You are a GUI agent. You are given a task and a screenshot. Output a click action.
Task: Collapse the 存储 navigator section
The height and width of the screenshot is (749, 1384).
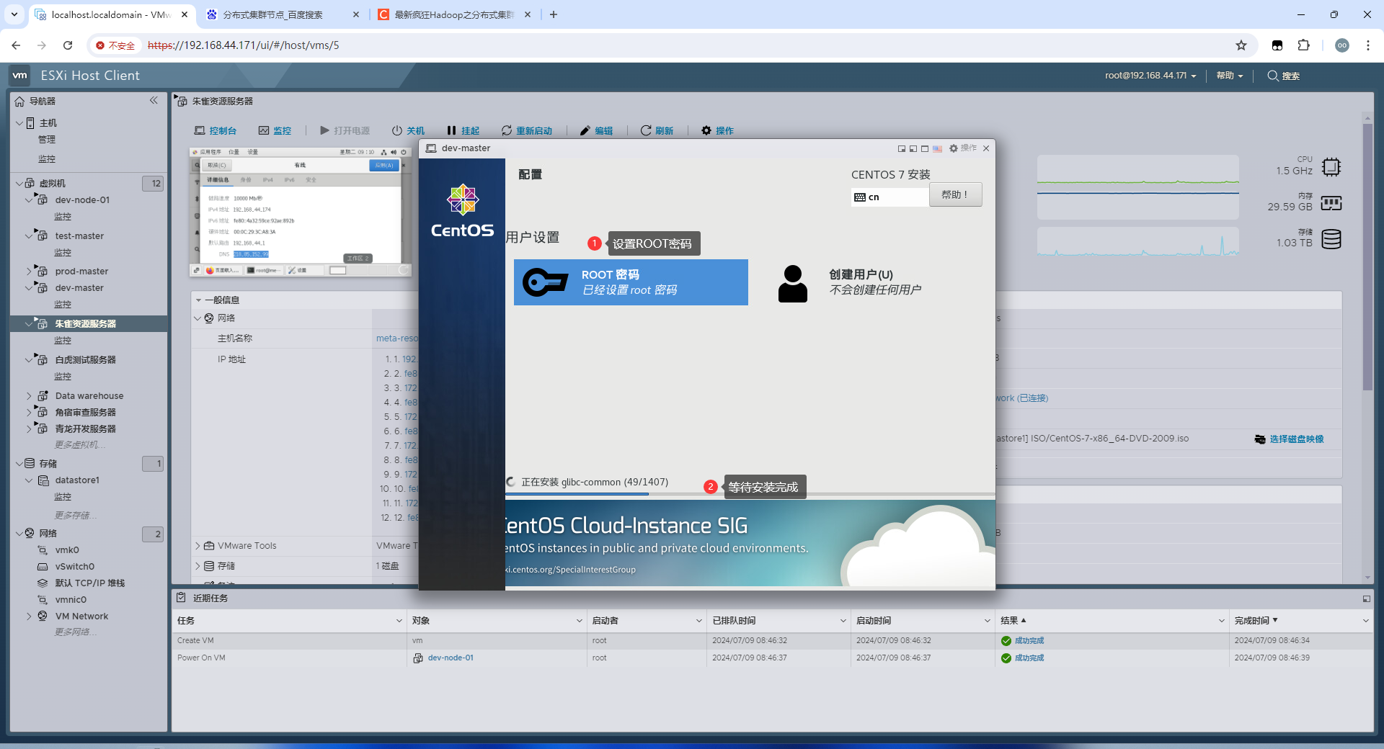click(x=19, y=464)
